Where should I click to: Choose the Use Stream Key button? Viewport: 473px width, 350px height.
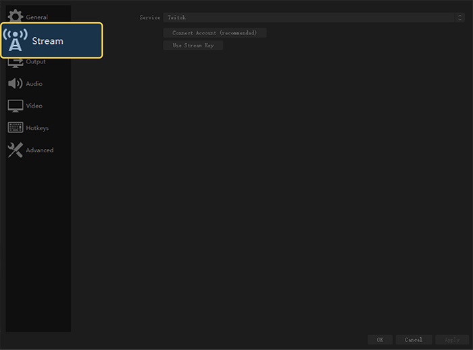193,46
